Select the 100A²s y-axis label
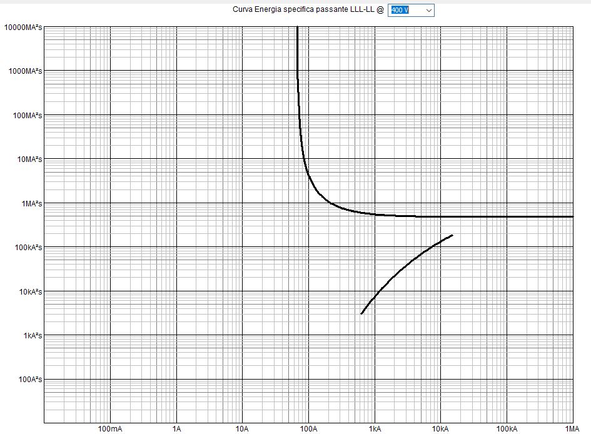591x434 pixels. [x=29, y=380]
